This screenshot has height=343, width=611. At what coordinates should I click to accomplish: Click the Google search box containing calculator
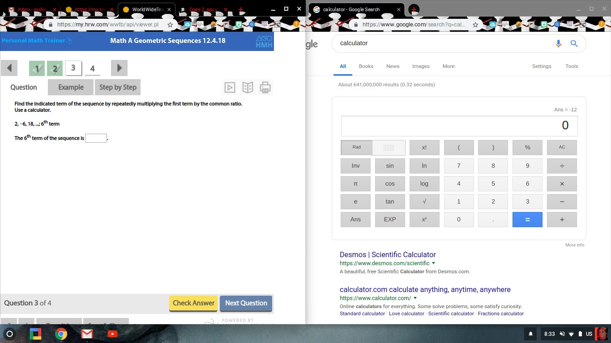(459, 43)
